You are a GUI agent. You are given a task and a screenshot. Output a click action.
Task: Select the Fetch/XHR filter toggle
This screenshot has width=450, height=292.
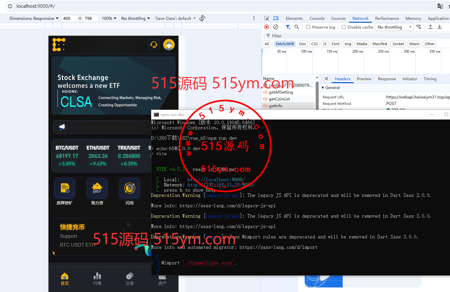click(x=285, y=44)
